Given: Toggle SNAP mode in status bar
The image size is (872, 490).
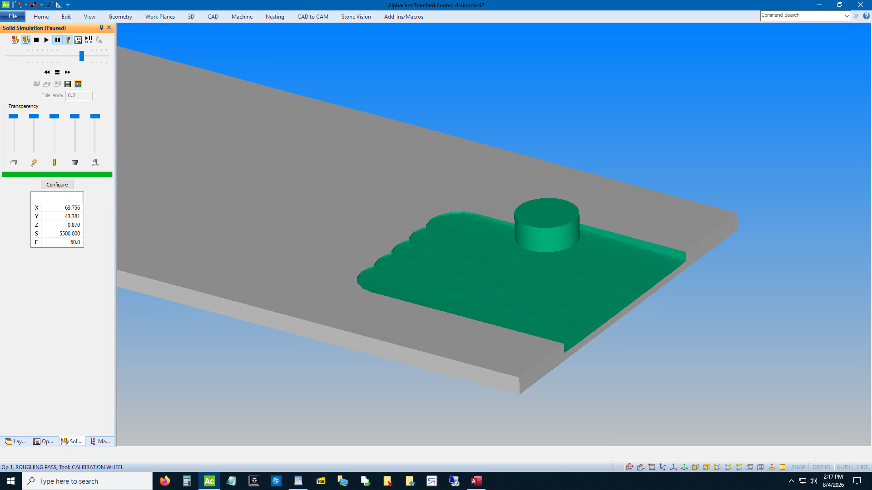Looking at the screenshot, I should coord(798,467).
